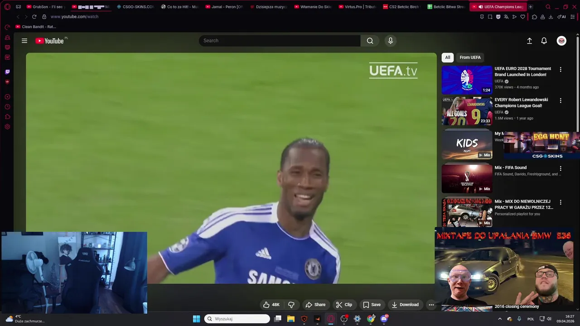The image size is (580, 326).
Task: Open File Explorer from the taskbar
Action: 291,319
